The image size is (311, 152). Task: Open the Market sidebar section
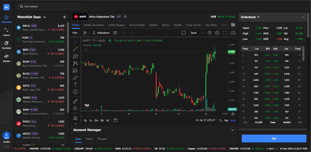pyautogui.click(x=6, y=58)
